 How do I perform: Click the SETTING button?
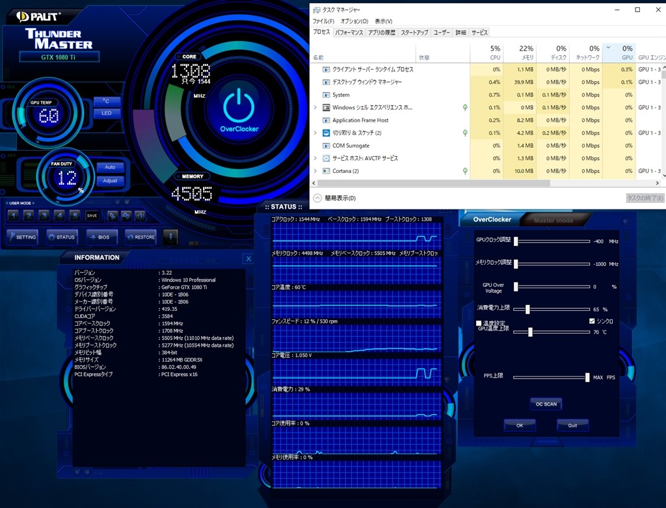click(23, 237)
